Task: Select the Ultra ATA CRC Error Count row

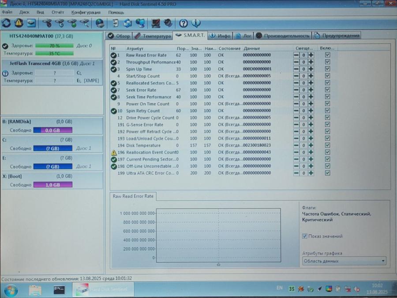Action: (150, 173)
